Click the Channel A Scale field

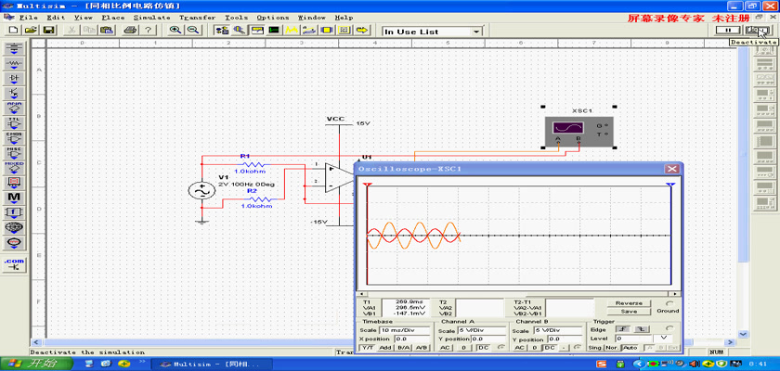pos(482,330)
